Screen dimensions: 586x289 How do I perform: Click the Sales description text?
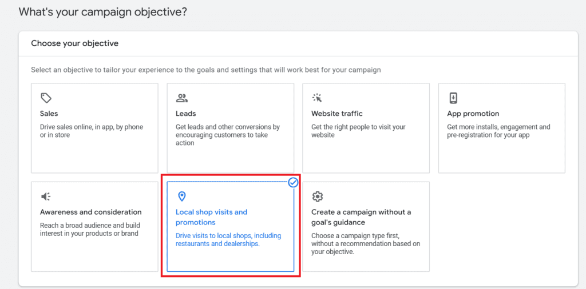(x=92, y=131)
